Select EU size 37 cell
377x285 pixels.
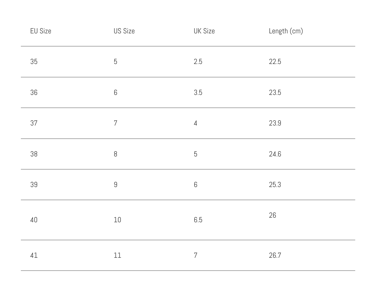point(34,123)
